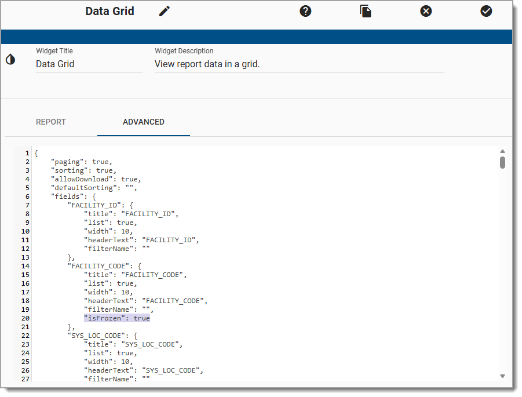
Task: Switch to the REPORT tab
Action: [x=51, y=122]
